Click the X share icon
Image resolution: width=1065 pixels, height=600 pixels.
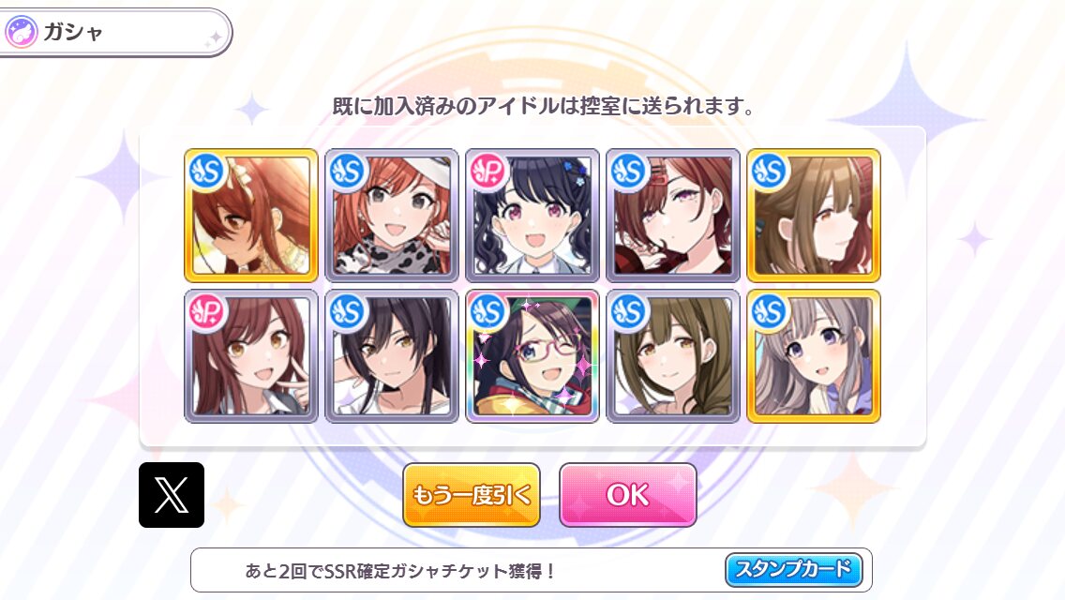[x=172, y=495]
